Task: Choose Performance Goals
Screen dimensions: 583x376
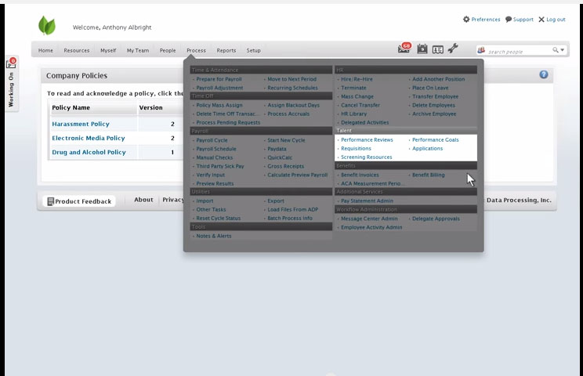Action: (436, 139)
